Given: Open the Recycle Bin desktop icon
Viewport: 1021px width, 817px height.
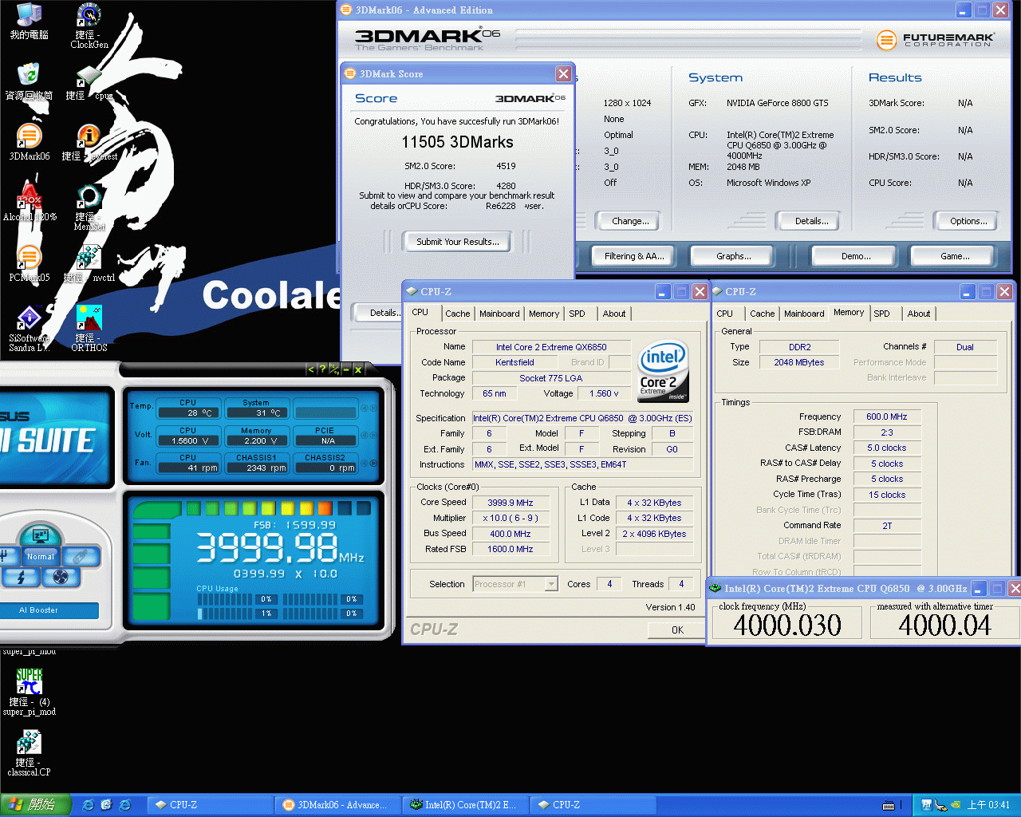Looking at the screenshot, I should [x=30, y=82].
